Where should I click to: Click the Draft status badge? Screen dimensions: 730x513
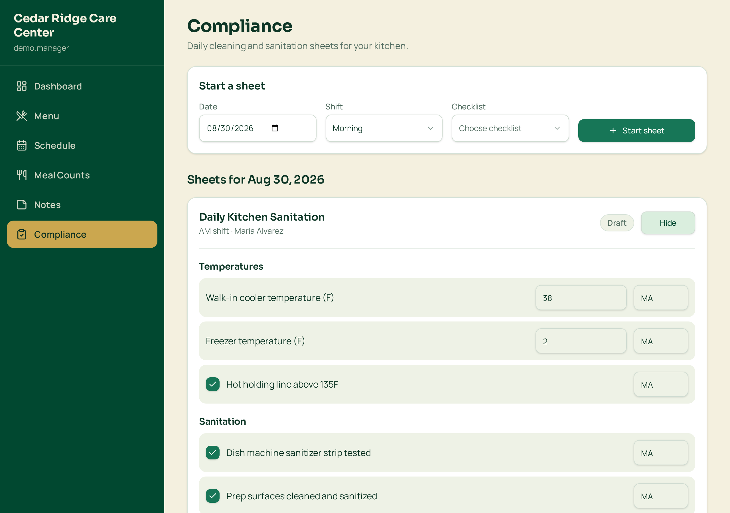pos(617,223)
